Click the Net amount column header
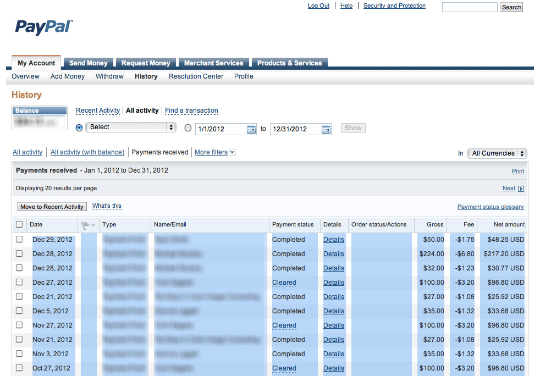 [x=509, y=224]
